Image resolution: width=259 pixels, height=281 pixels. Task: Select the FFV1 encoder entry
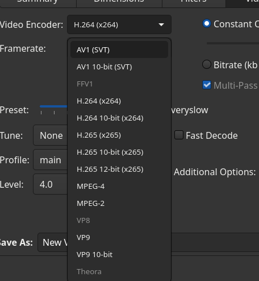(119, 84)
